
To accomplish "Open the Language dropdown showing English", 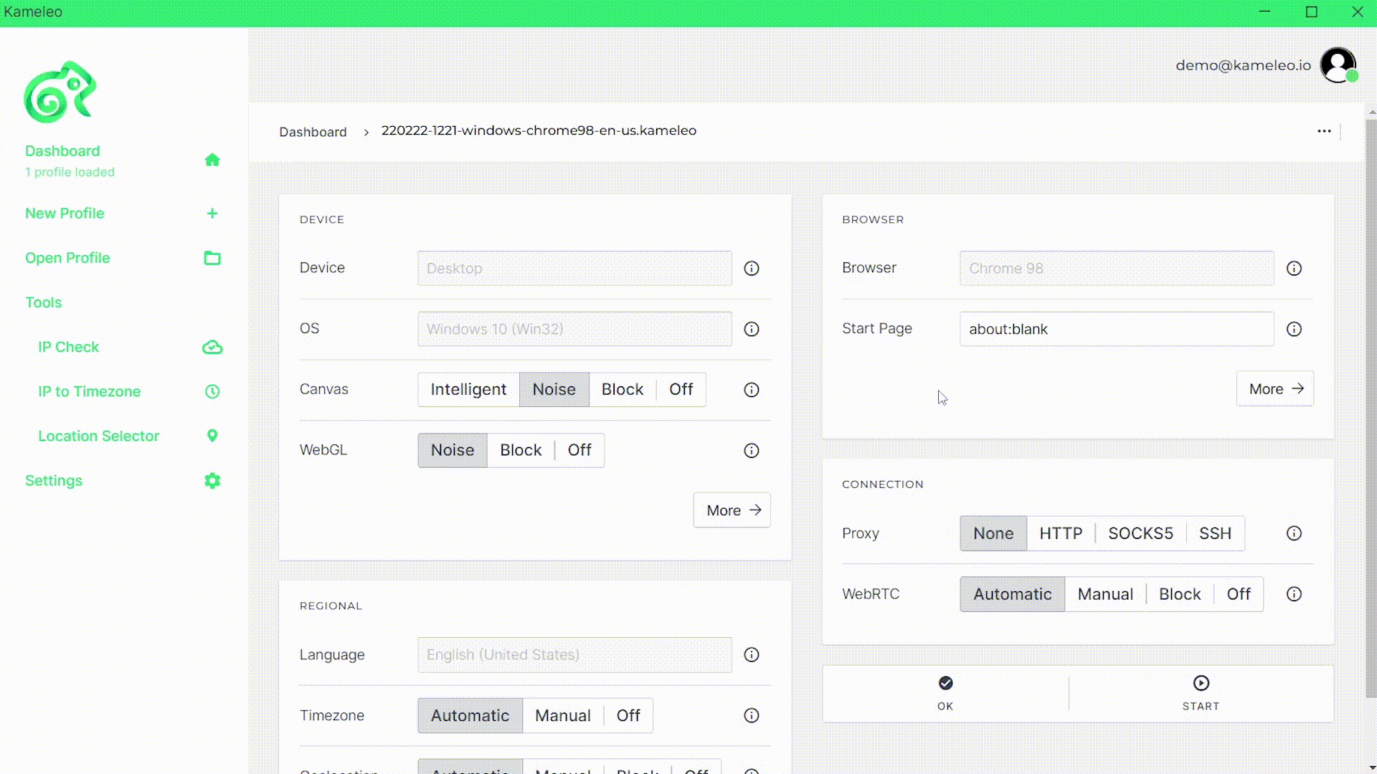I will coord(574,654).
